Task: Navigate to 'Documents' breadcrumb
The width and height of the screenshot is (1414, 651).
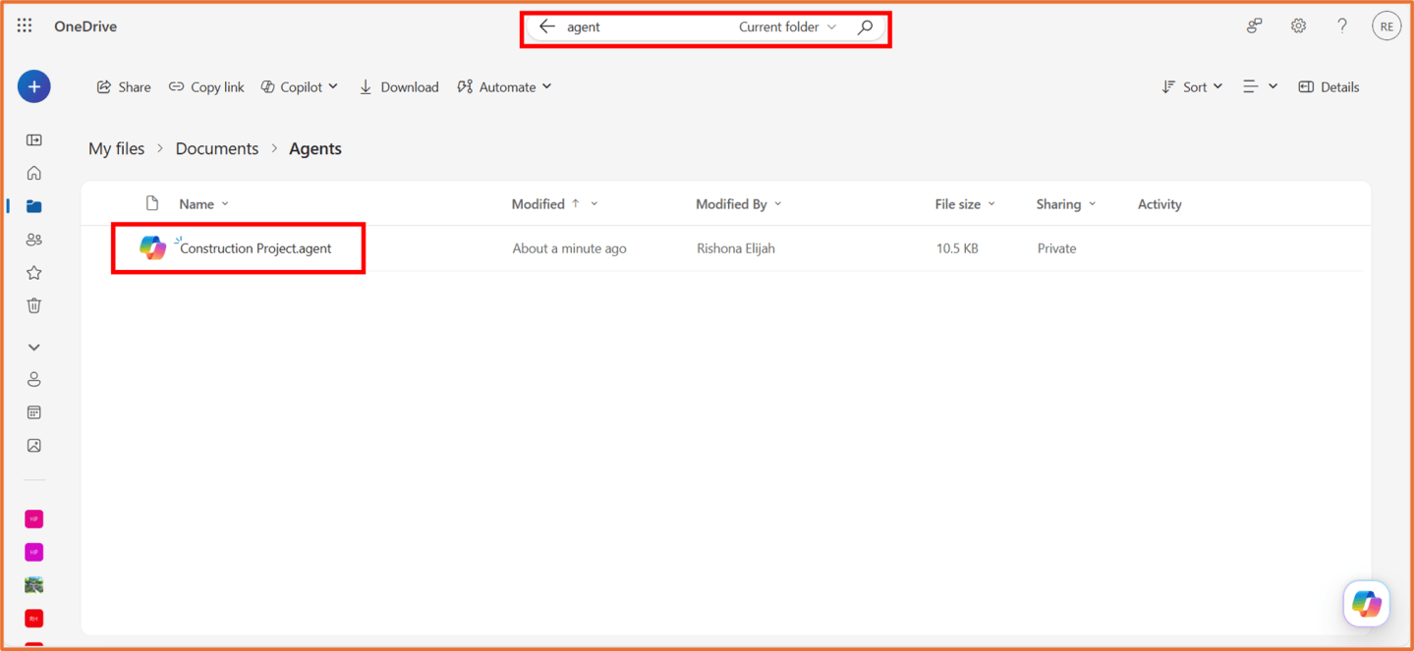Action: point(217,148)
